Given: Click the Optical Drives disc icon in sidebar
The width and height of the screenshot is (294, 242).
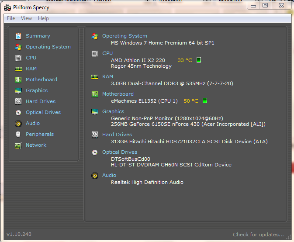Looking at the screenshot, I should point(18,112).
